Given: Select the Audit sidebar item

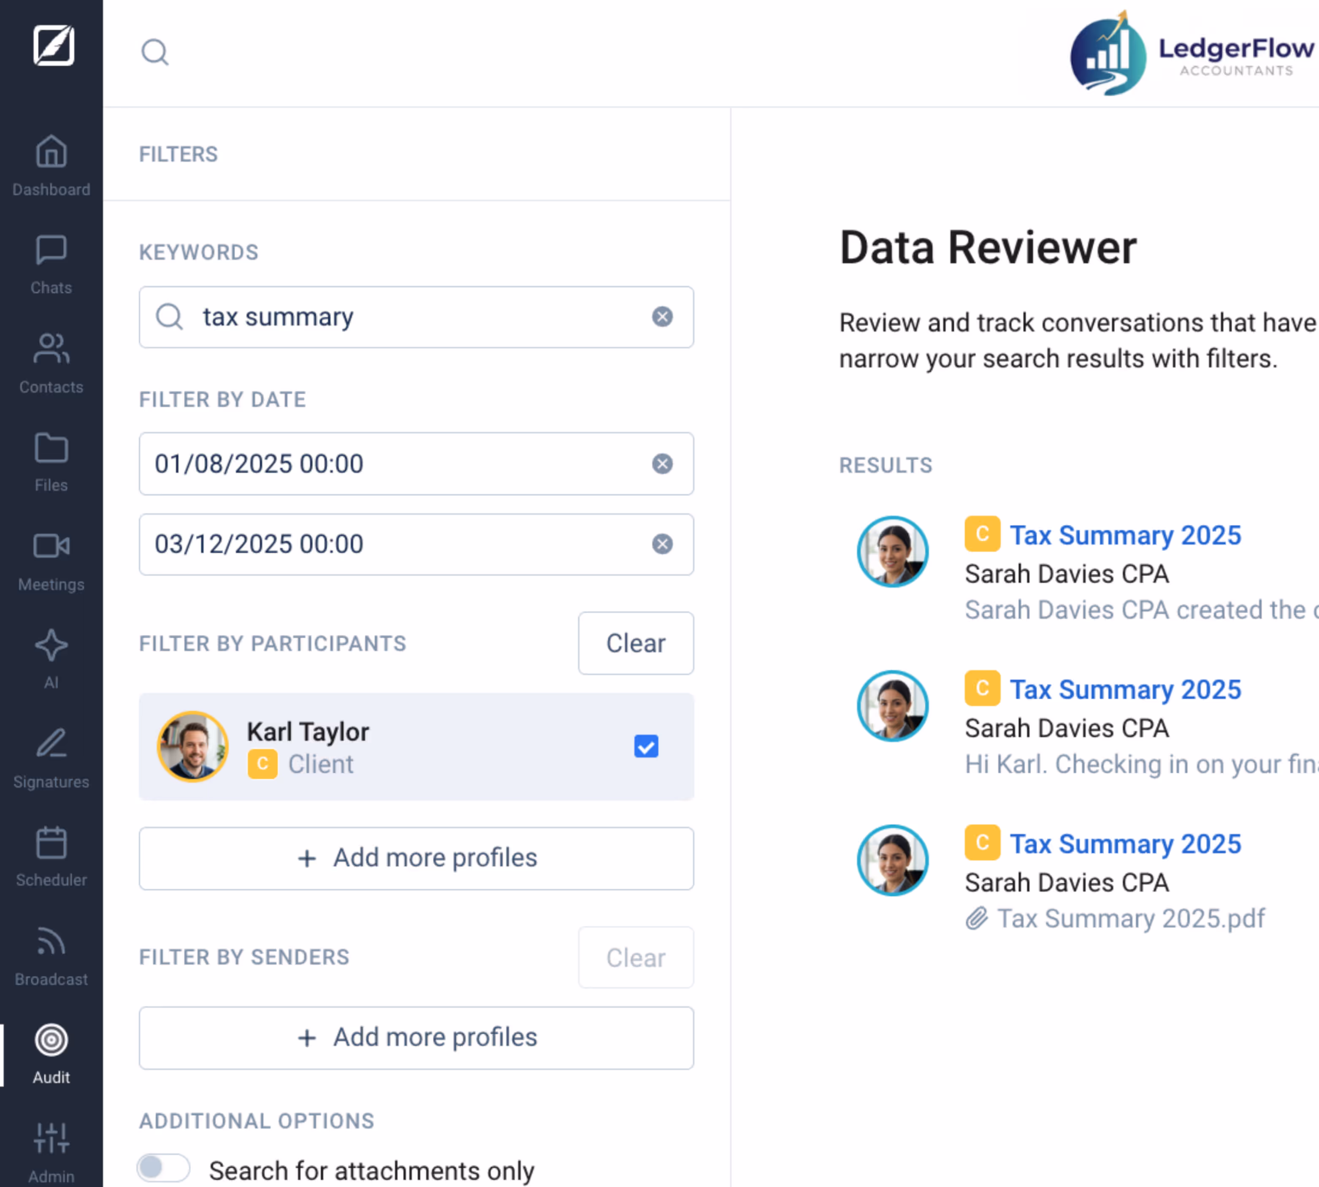Looking at the screenshot, I should [x=51, y=1054].
